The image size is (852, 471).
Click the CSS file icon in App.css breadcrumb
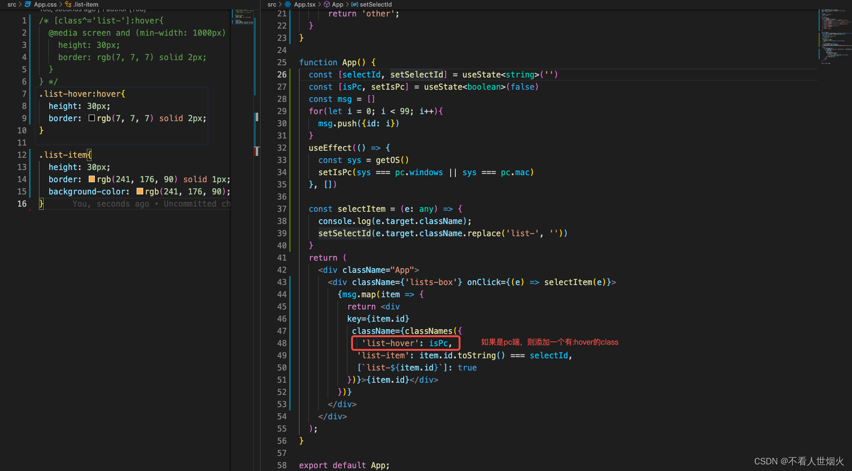point(28,4)
